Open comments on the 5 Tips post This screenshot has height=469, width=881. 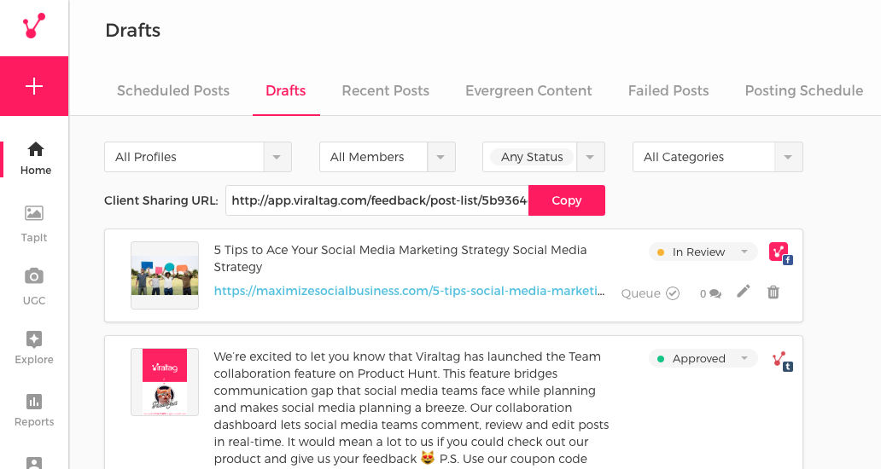[711, 293]
